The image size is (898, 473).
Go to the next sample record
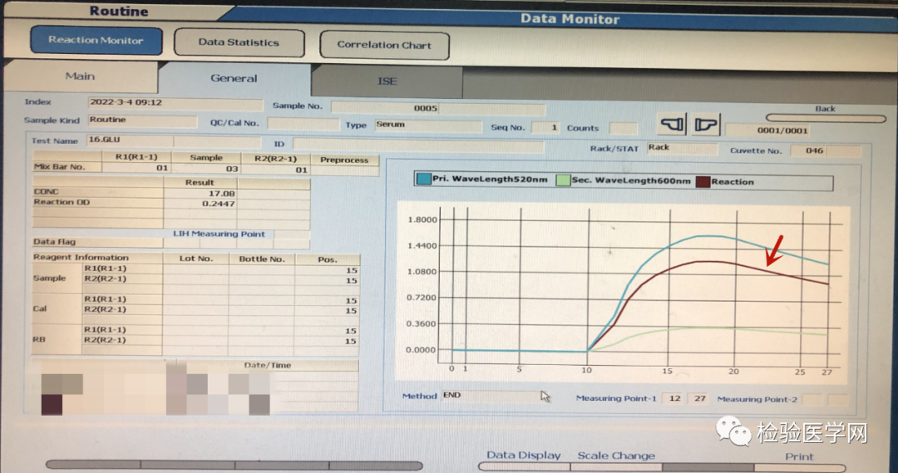tap(705, 126)
